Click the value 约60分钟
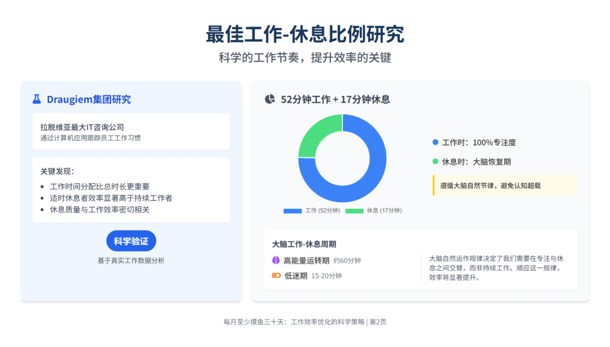This screenshot has width=610, height=347. (x=347, y=261)
